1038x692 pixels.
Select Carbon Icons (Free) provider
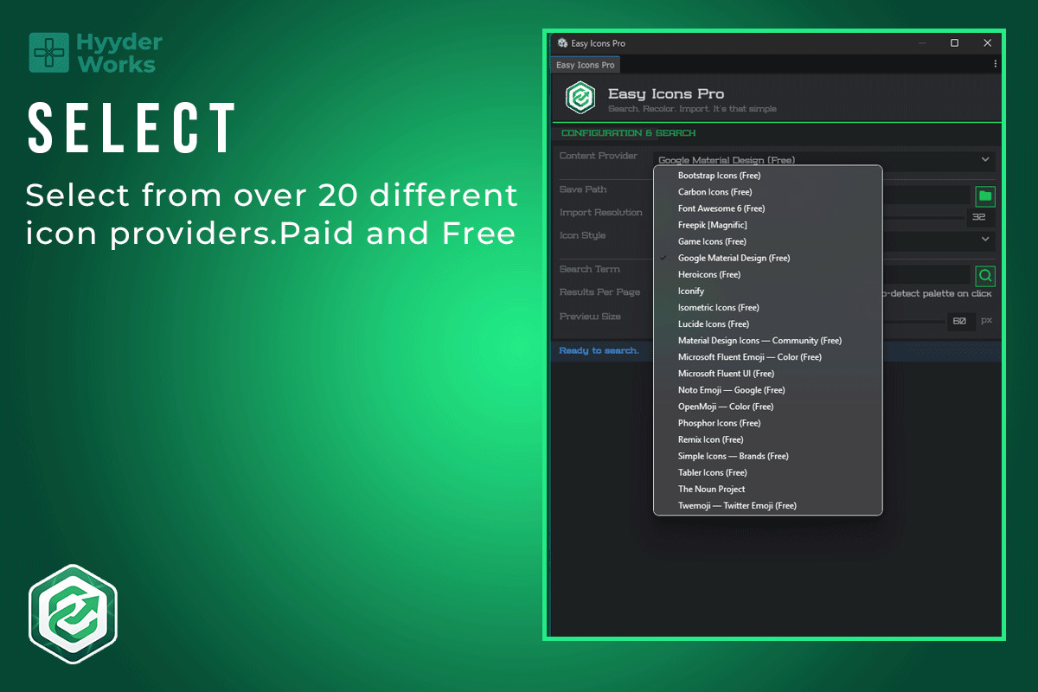click(768, 192)
